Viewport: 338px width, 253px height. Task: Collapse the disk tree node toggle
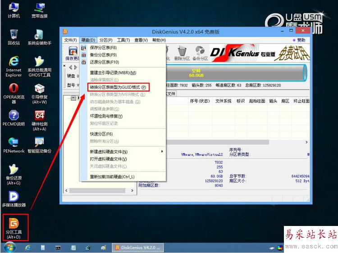pyautogui.click(x=73, y=98)
